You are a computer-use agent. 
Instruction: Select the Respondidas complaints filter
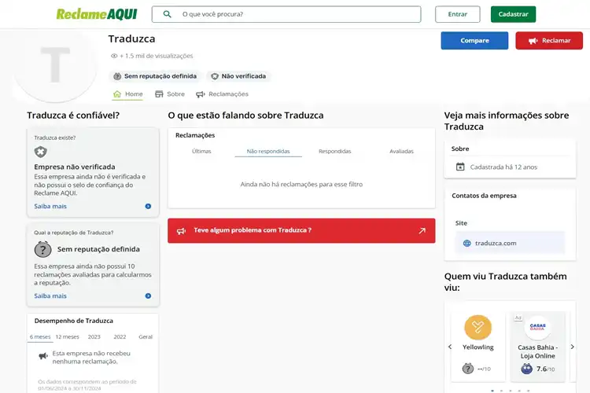(335, 151)
